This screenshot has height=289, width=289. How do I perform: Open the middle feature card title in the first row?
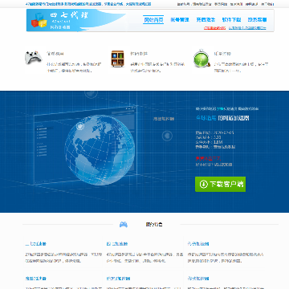[x=117, y=244]
